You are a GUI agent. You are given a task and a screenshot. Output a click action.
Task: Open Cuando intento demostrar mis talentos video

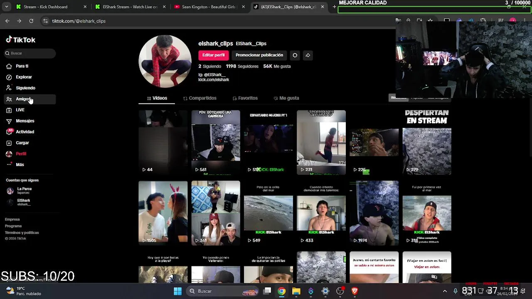[x=321, y=213]
